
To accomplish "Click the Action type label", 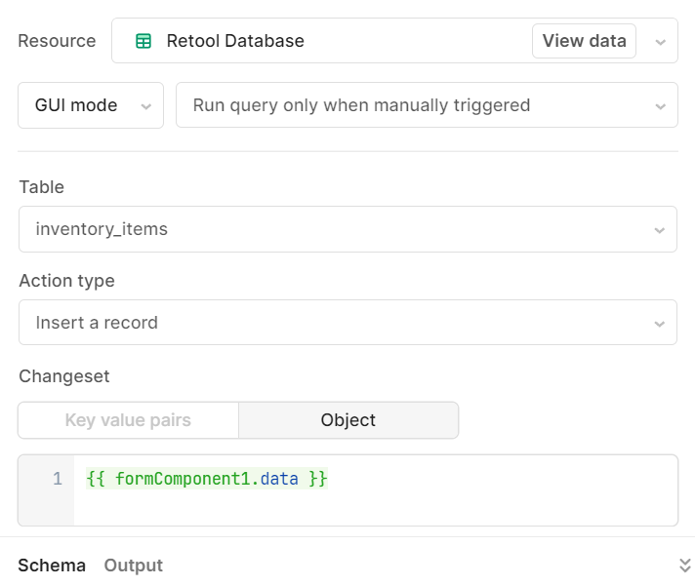I will point(67,281).
